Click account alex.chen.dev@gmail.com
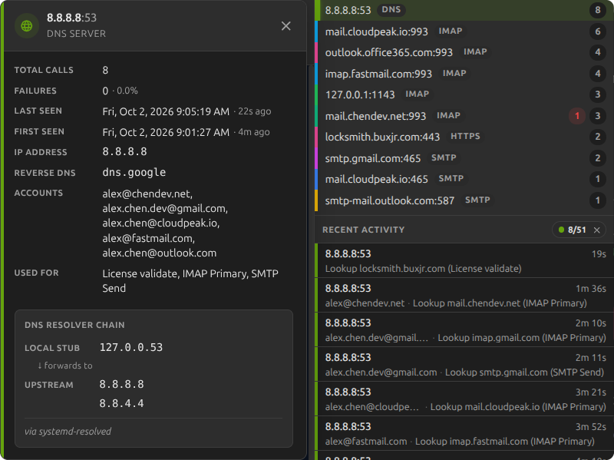This screenshot has width=614, height=460. pyautogui.click(x=165, y=208)
